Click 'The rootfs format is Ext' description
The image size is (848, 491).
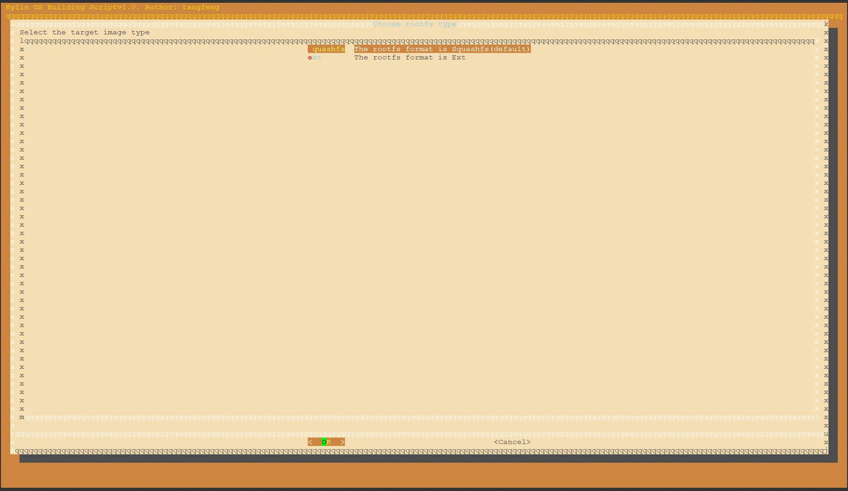tap(410, 58)
